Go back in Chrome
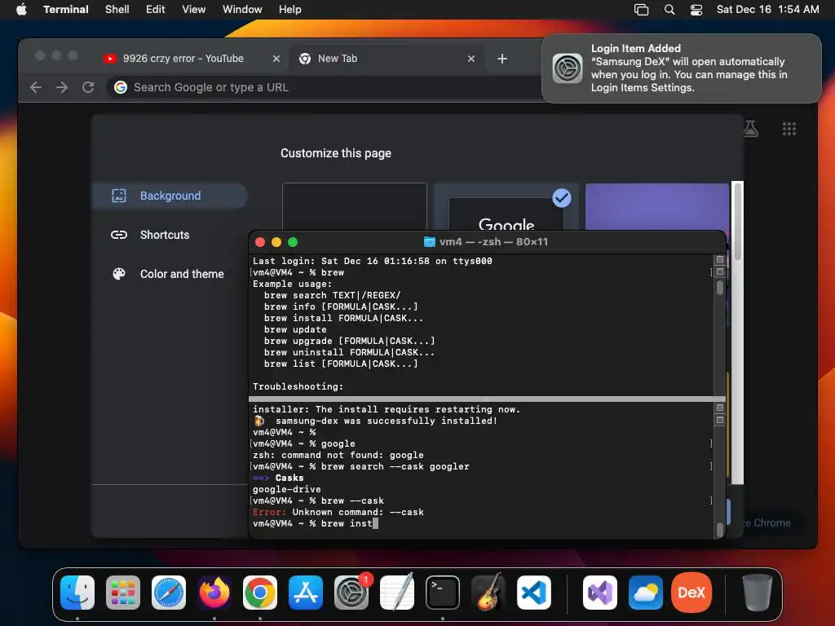This screenshot has width=835, height=626. tap(36, 87)
